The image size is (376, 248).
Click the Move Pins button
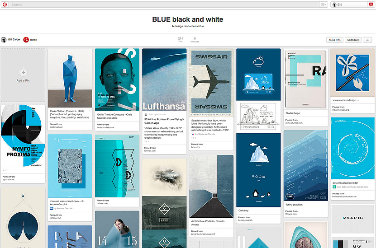point(335,40)
